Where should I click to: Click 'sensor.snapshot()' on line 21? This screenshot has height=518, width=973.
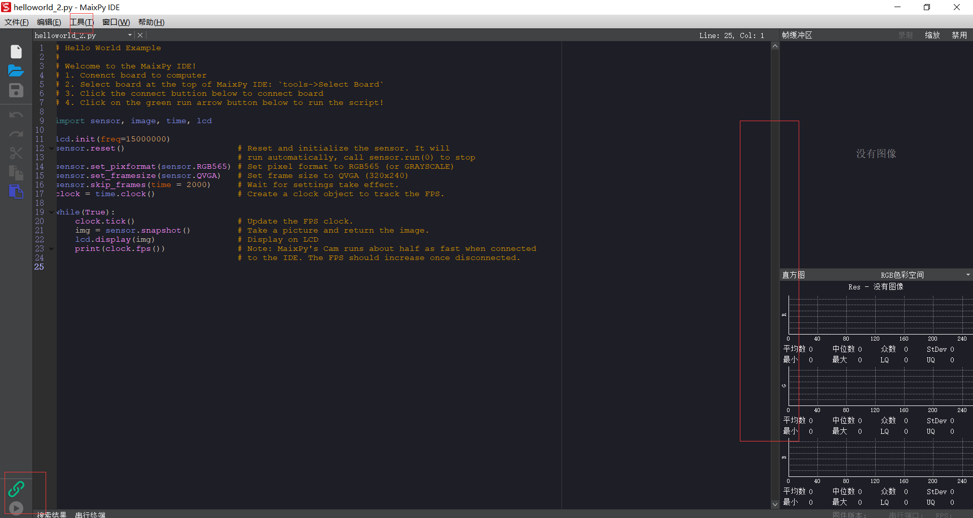click(x=148, y=231)
